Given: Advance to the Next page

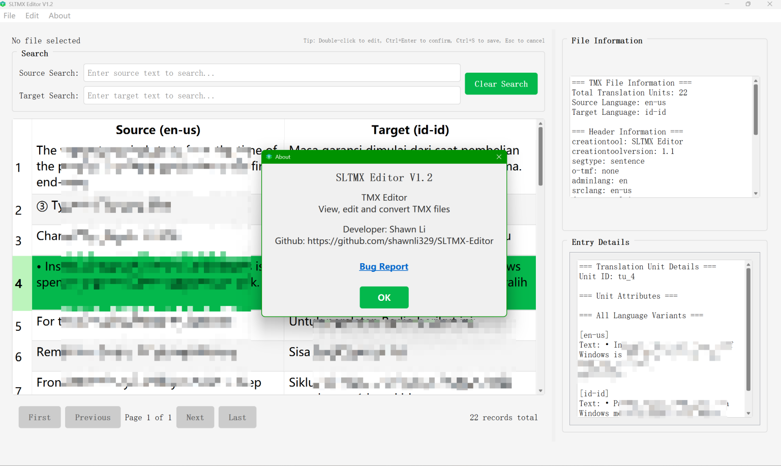Looking at the screenshot, I should click(x=195, y=417).
